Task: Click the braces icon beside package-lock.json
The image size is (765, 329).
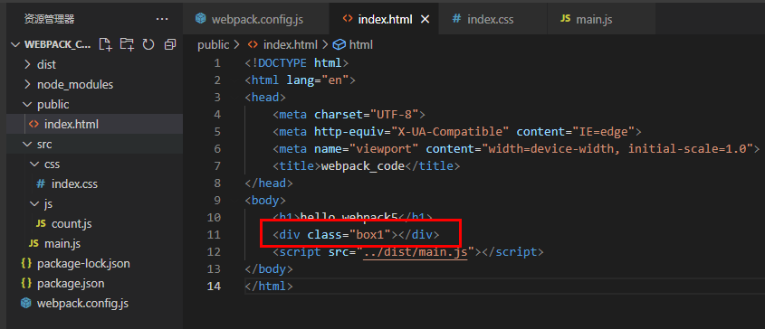Action: (x=26, y=264)
